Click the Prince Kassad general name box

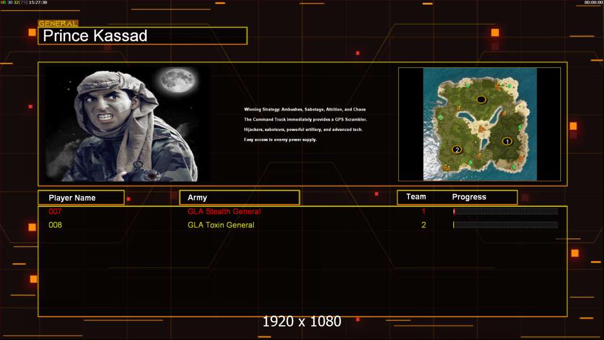(x=143, y=36)
